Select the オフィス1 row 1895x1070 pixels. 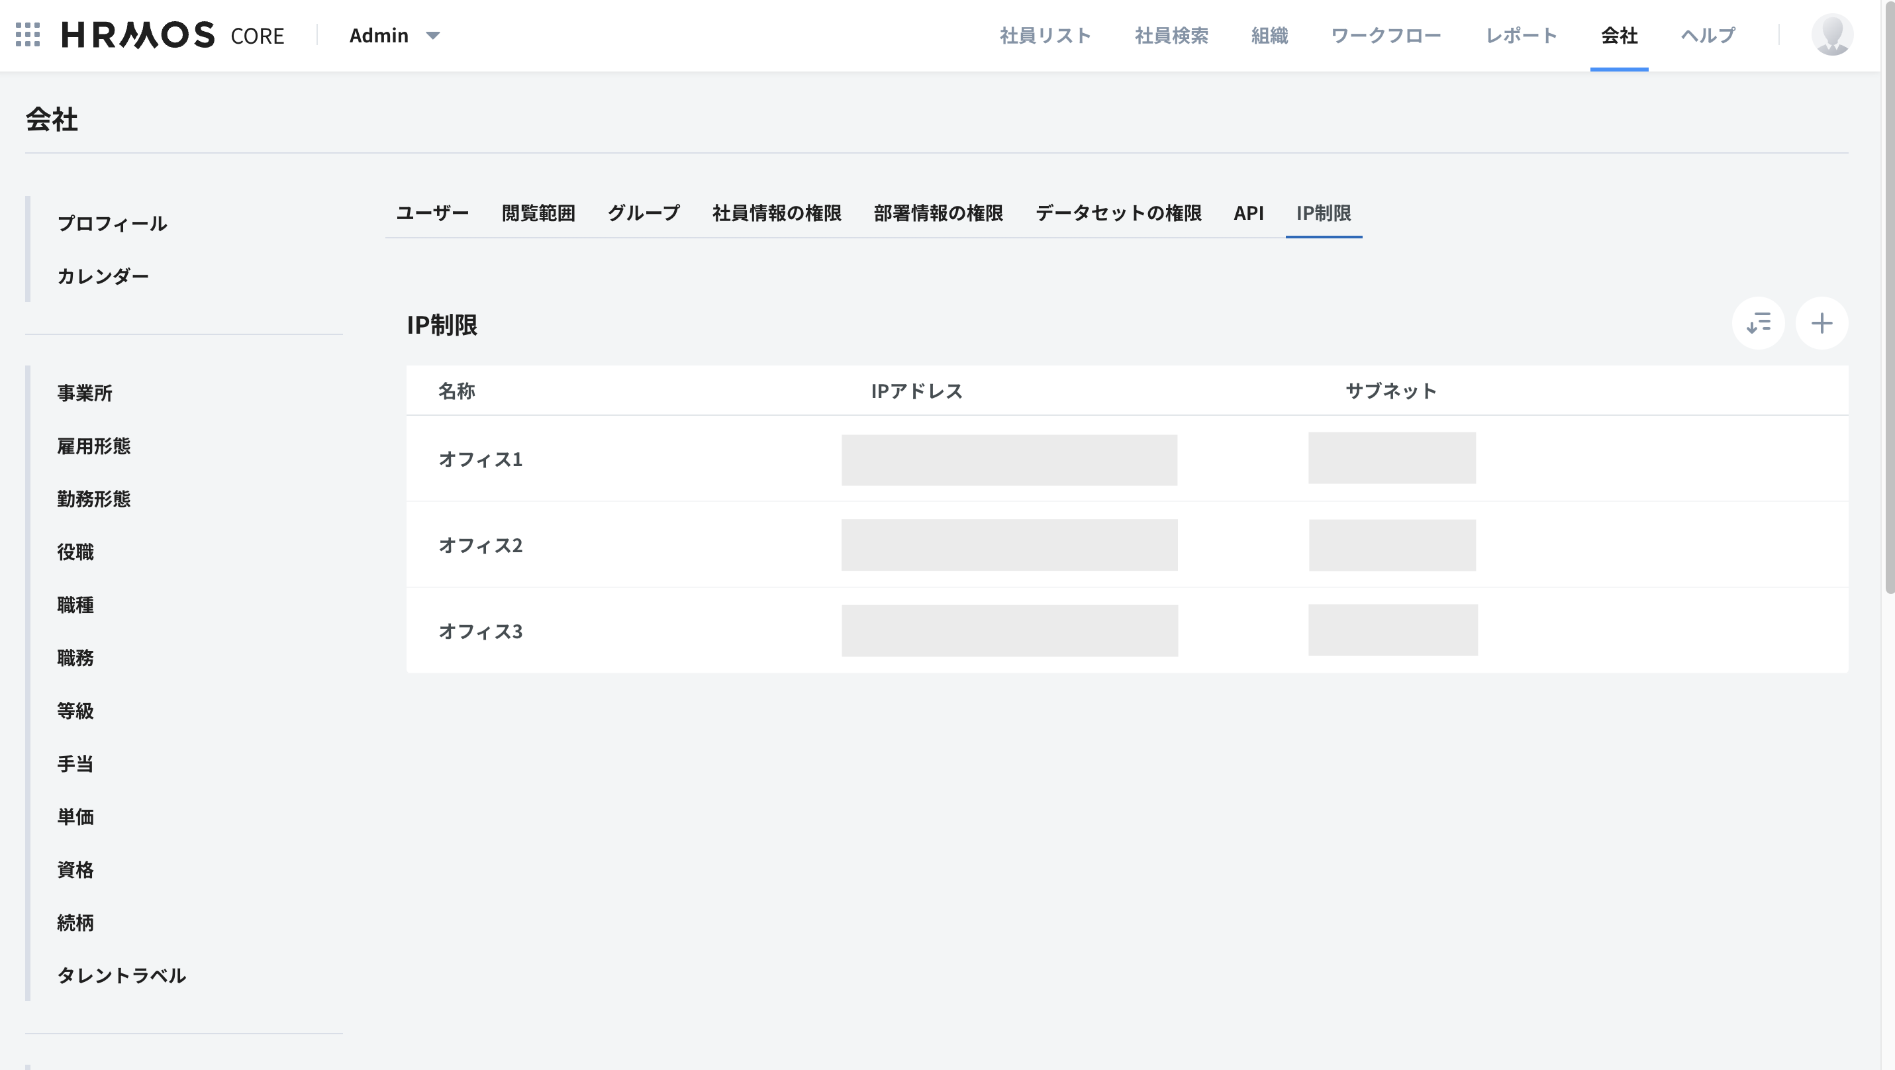click(480, 459)
